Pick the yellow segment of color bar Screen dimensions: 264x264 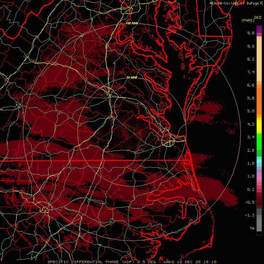pos(259,126)
